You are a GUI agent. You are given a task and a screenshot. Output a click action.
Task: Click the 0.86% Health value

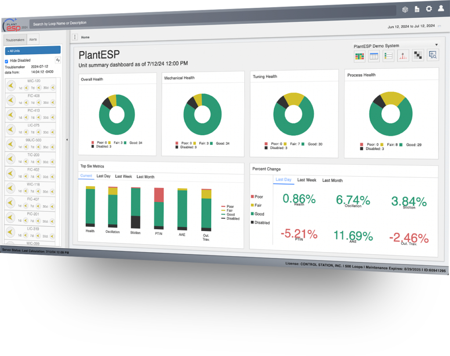[299, 199]
